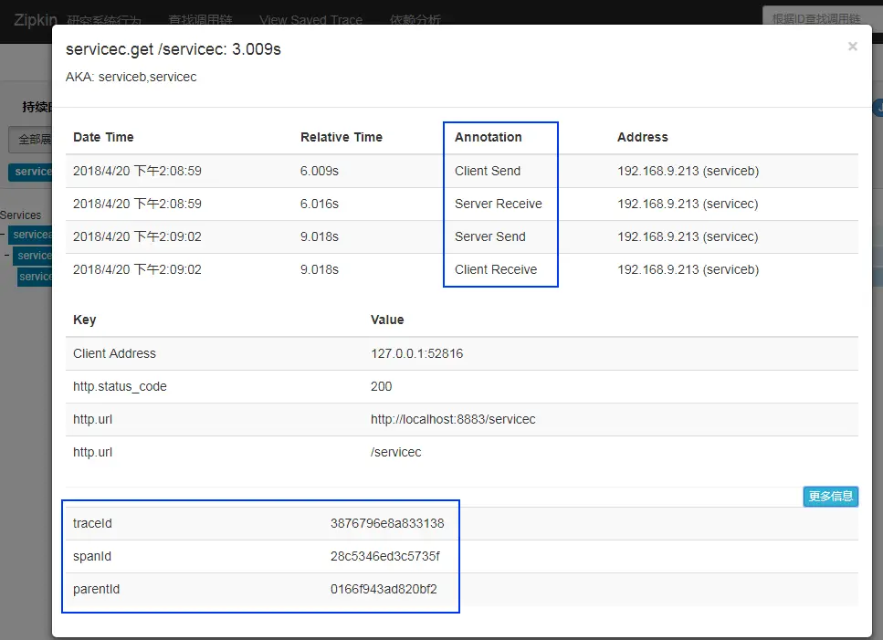Select Server Send annotation cell
Viewport: 883px width, 640px height.
(490, 237)
